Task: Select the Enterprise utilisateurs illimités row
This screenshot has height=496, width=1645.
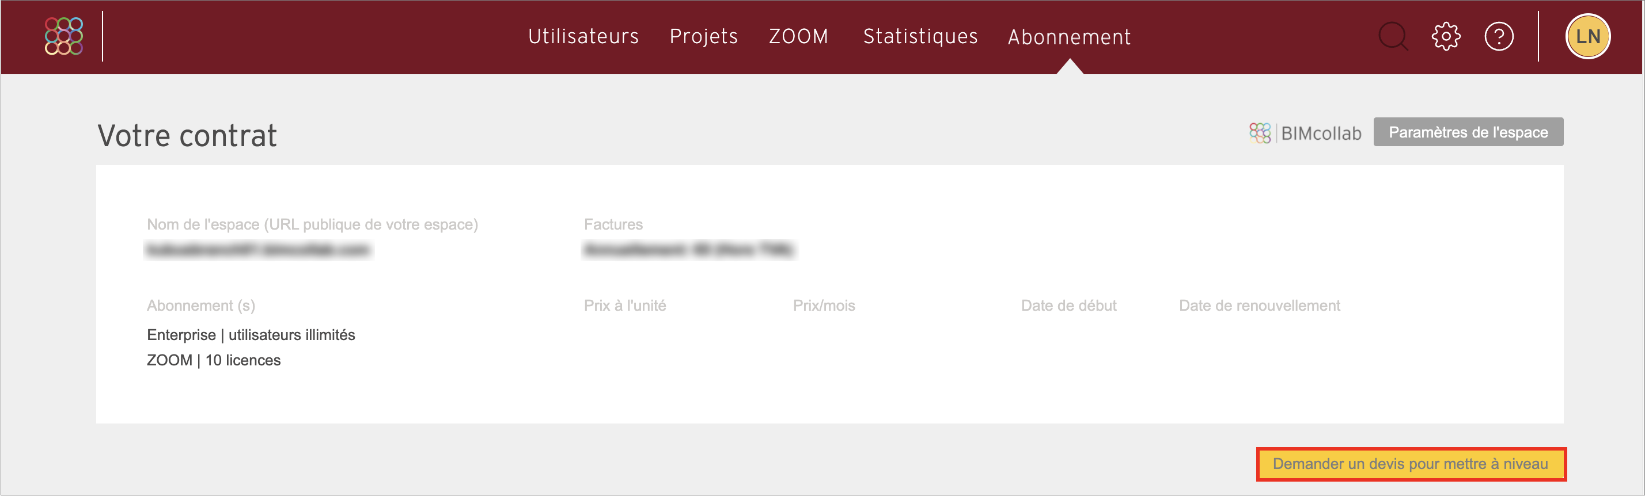Action: pos(251,335)
